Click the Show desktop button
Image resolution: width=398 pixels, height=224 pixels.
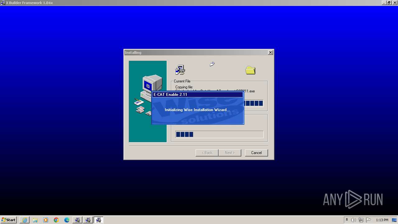[x=395, y=220]
